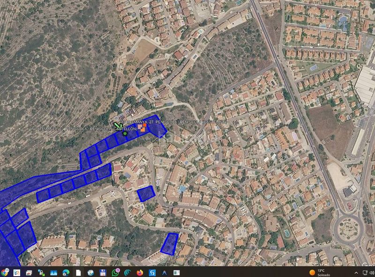
Task: Open the blue S application taskbar icon
Action: pyautogui.click(x=152, y=272)
